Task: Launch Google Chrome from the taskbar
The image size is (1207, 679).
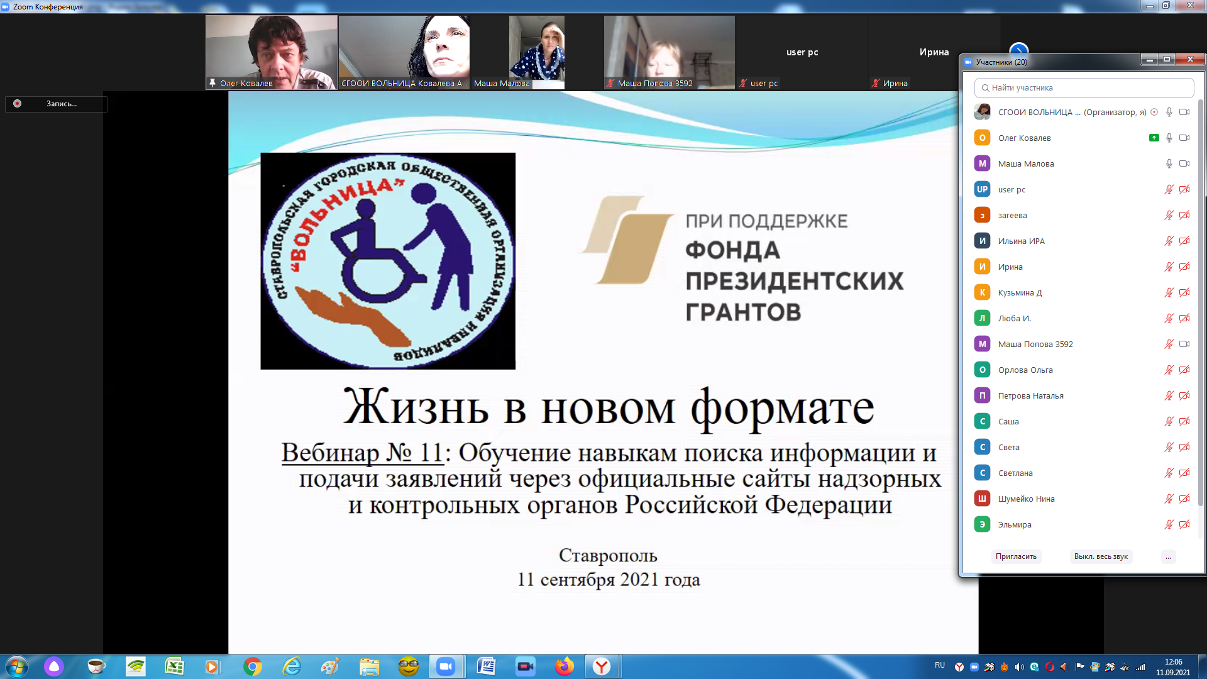Action: (252, 666)
